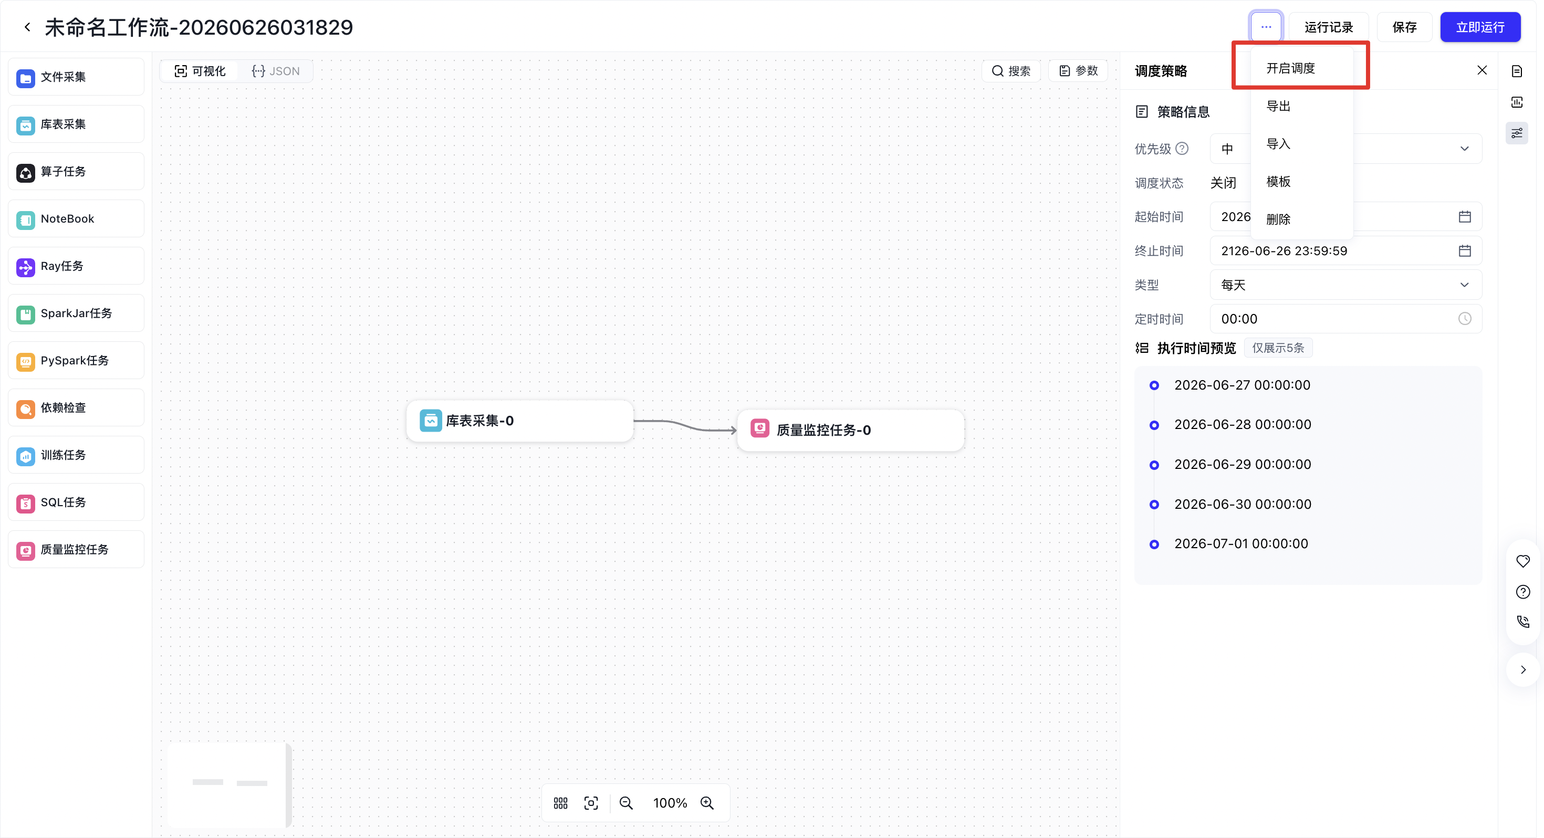Viewport: 1544px width, 838px height.
Task: Click the 保存 button
Action: pos(1404,27)
